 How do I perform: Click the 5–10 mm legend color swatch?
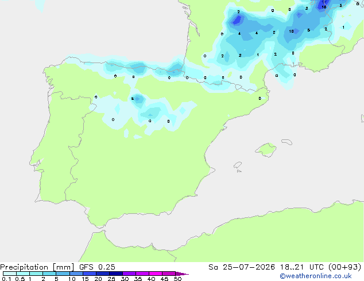tap(63, 274)
